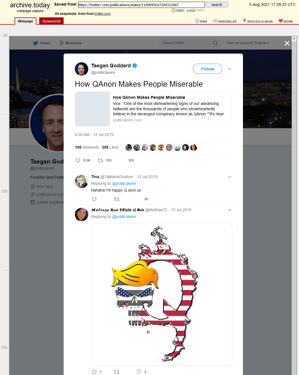Click the Twitter bird Home icon
The width and height of the screenshot is (299, 375).
point(36,43)
